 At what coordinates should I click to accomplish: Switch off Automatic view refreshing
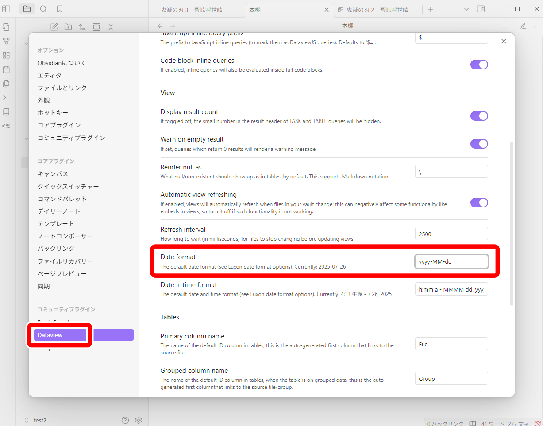tap(479, 203)
